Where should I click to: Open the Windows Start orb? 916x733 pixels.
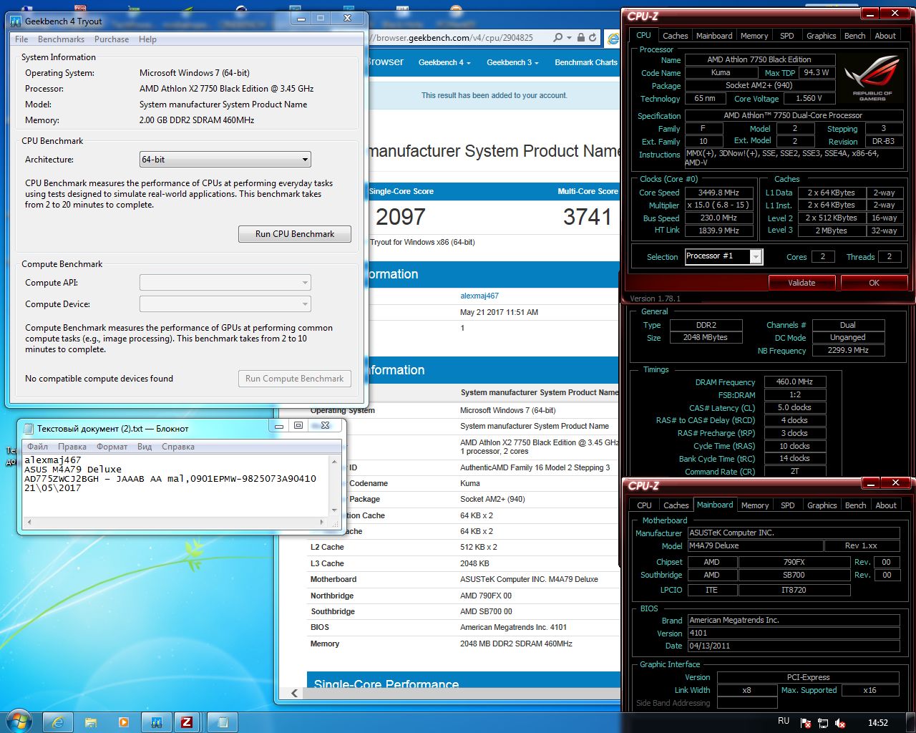coord(18,721)
